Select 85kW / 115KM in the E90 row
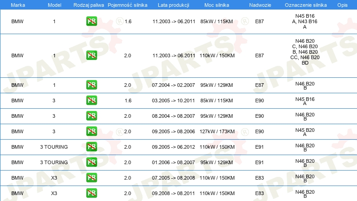Image resolution: width=357 pixels, height=201 pixels. tap(216, 100)
